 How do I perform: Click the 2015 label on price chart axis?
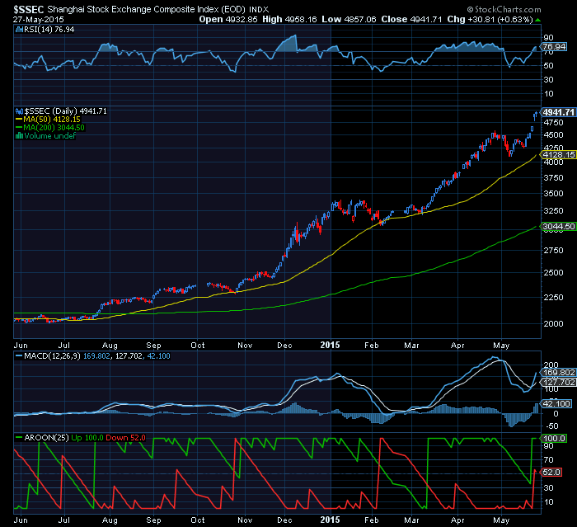pos(330,345)
